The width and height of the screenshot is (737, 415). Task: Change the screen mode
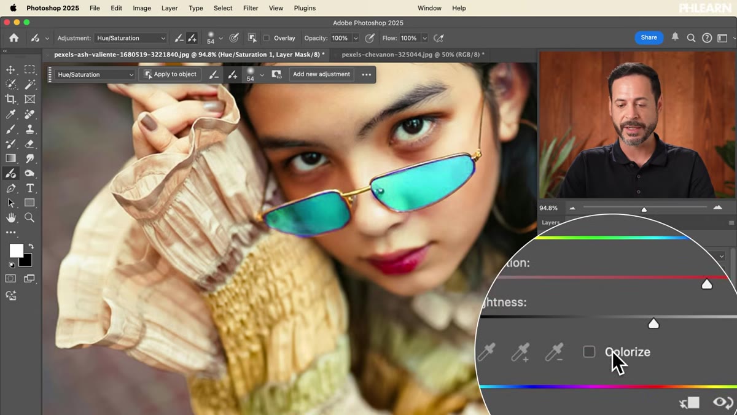point(29,279)
